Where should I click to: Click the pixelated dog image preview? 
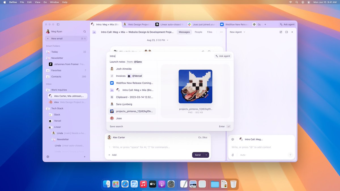tap(195, 87)
